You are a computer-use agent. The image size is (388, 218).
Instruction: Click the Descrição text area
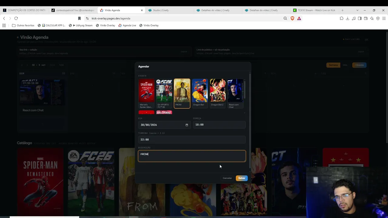click(192, 156)
